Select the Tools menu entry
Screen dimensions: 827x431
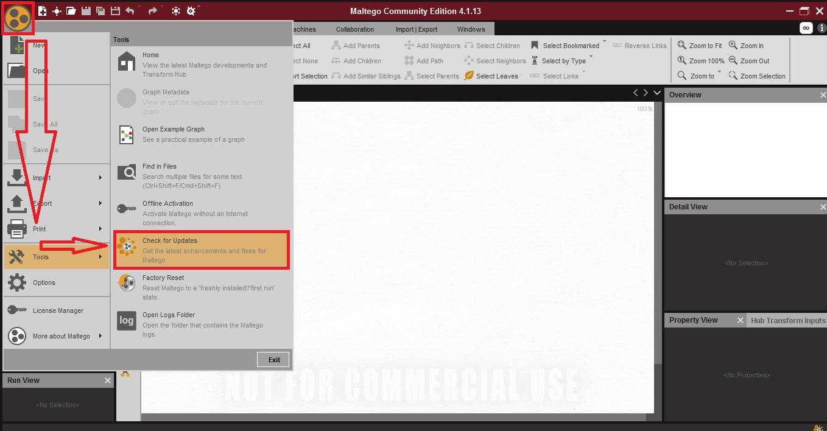pos(56,257)
